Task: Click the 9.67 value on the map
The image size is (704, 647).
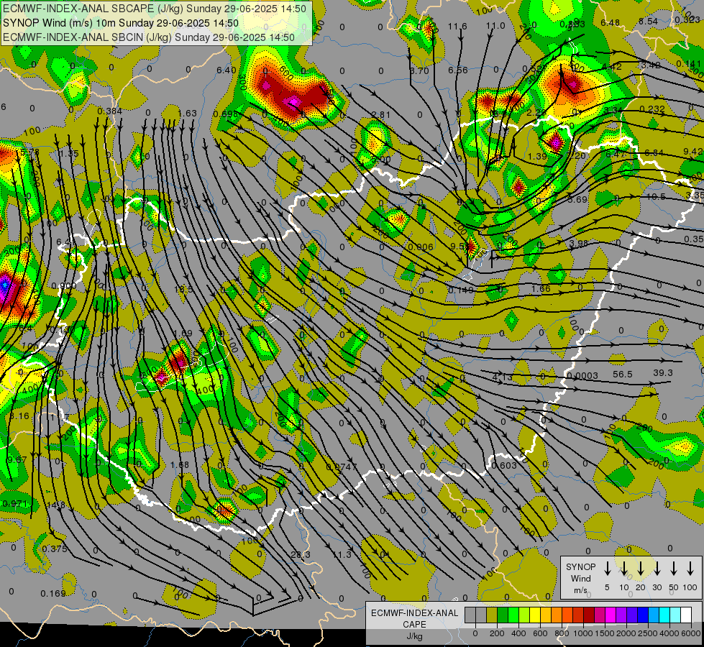Action: 17,460
